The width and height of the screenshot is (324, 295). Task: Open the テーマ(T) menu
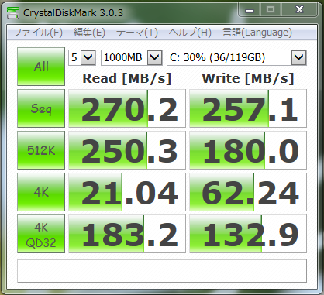(136, 33)
